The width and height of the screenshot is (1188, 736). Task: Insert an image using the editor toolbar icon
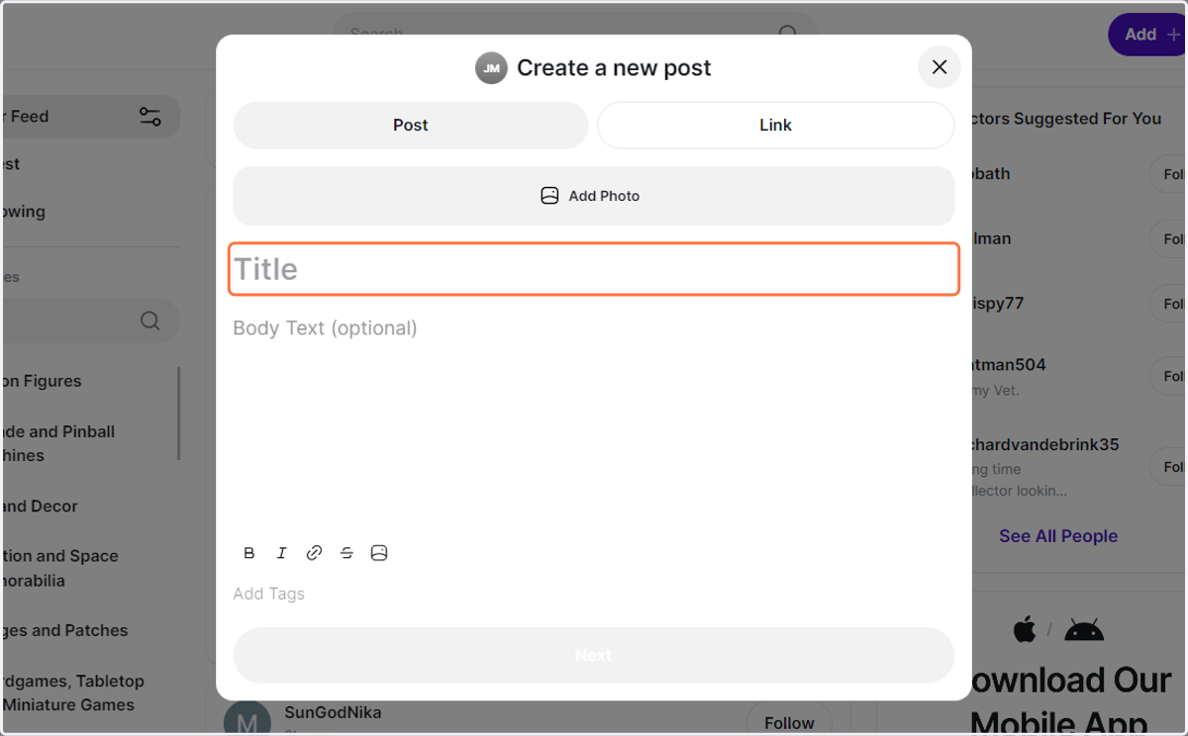[x=378, y=553]
